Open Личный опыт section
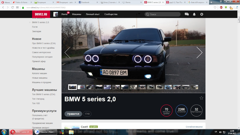This screenshot has width=240, height=135. pyautogui.click(x=92, y=14)
